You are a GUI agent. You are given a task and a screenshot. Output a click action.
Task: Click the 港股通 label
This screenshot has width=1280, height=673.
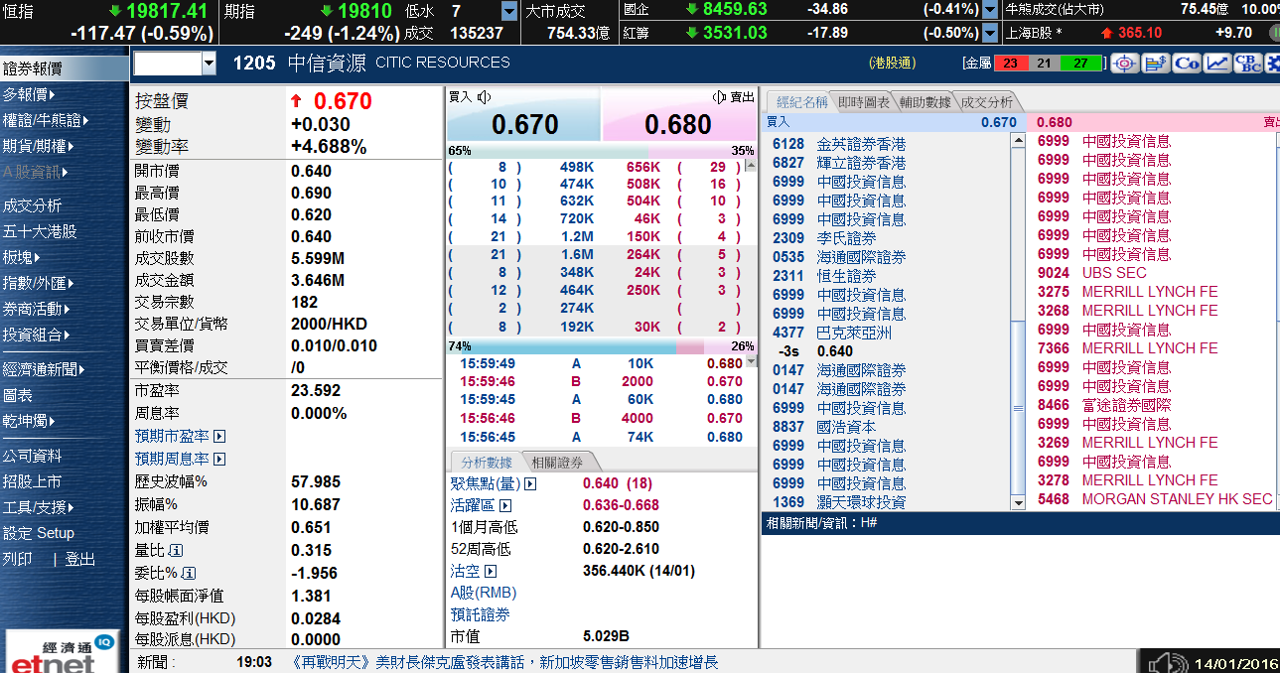pyautogui.click(x=892, y=64)
